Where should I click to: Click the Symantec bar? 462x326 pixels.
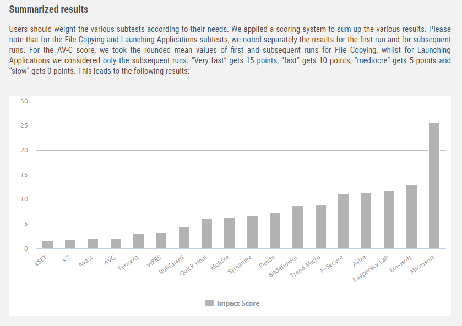252,233
